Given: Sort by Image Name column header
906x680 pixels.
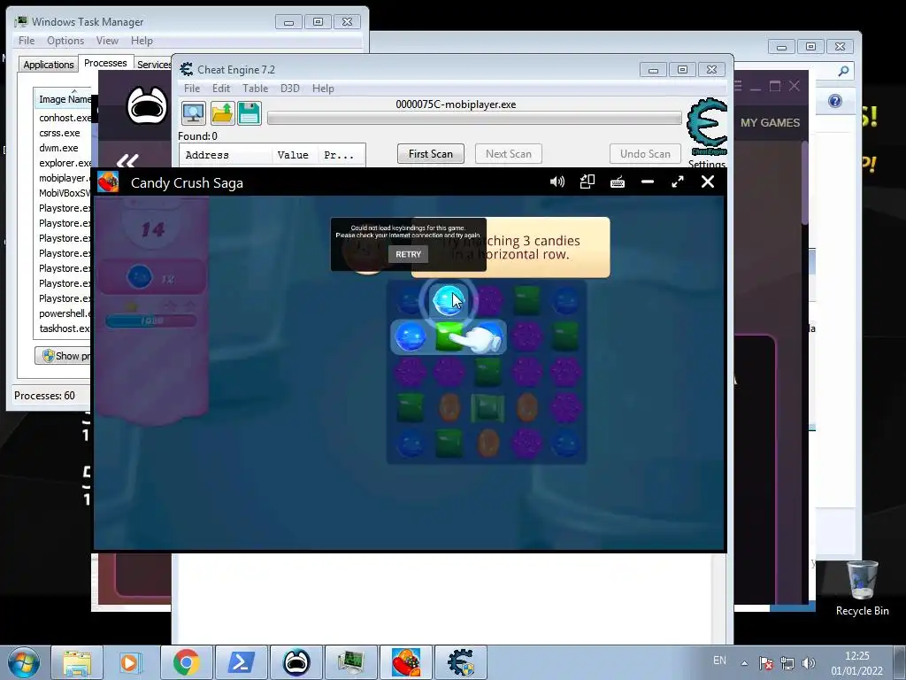Looking at the screenshot, I should (65, 99).
